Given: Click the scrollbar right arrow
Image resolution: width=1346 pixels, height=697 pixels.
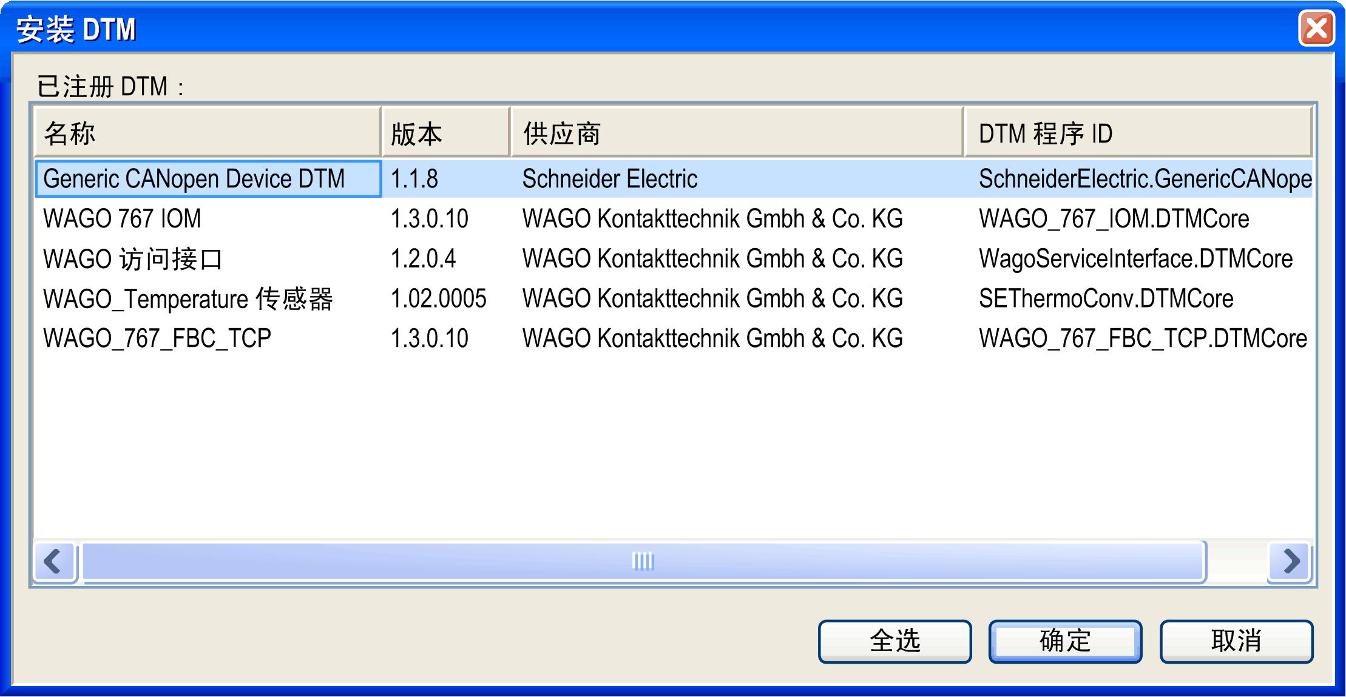Looking at the screenshot, I should 1290,561.
